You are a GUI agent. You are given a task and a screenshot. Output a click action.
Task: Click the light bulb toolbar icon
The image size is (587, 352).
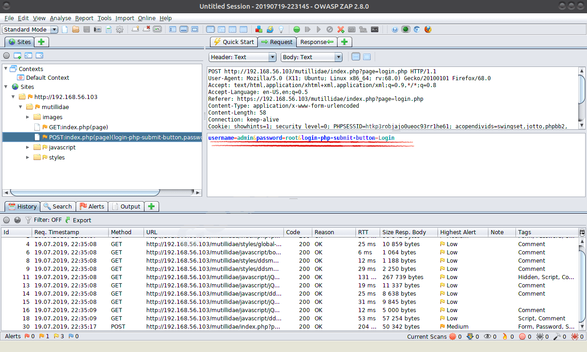(282, 29)
